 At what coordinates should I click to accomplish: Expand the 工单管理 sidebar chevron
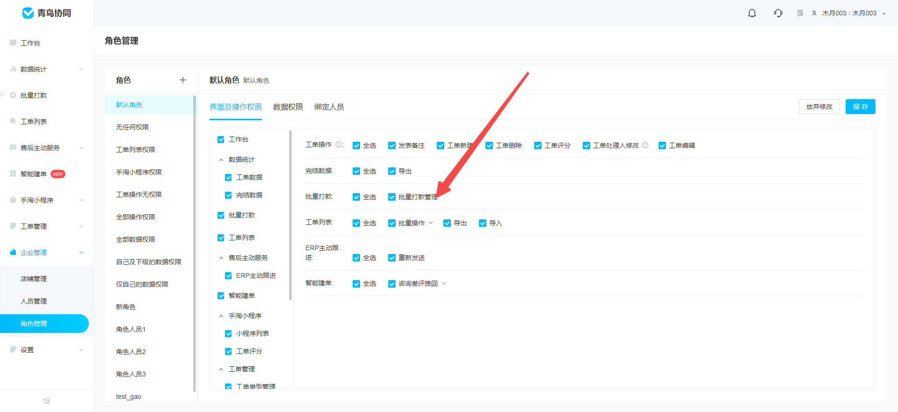(x=81, y=226)
